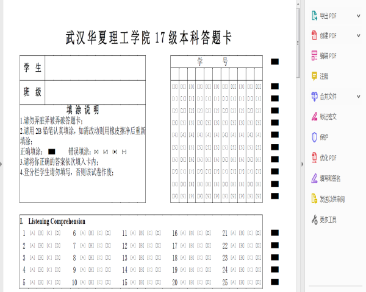Click the Export PDF (导出 PDF) icon
This screenshot has height=292, width=366.
pyautogui.click(x=314, y=16)
